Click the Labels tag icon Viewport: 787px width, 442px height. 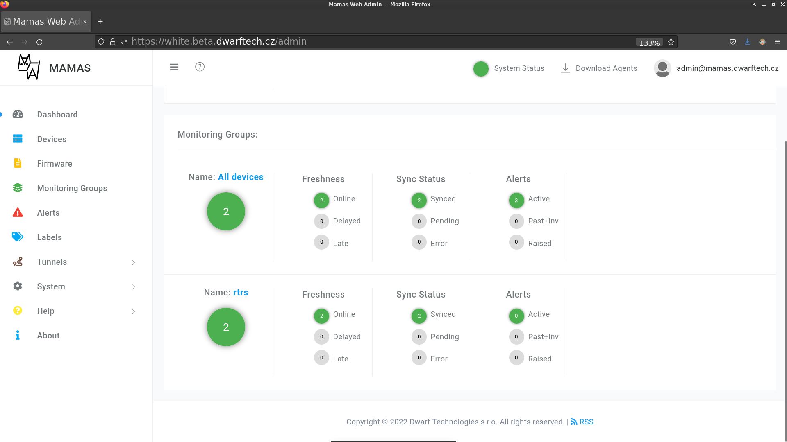[x=18, y=237]
